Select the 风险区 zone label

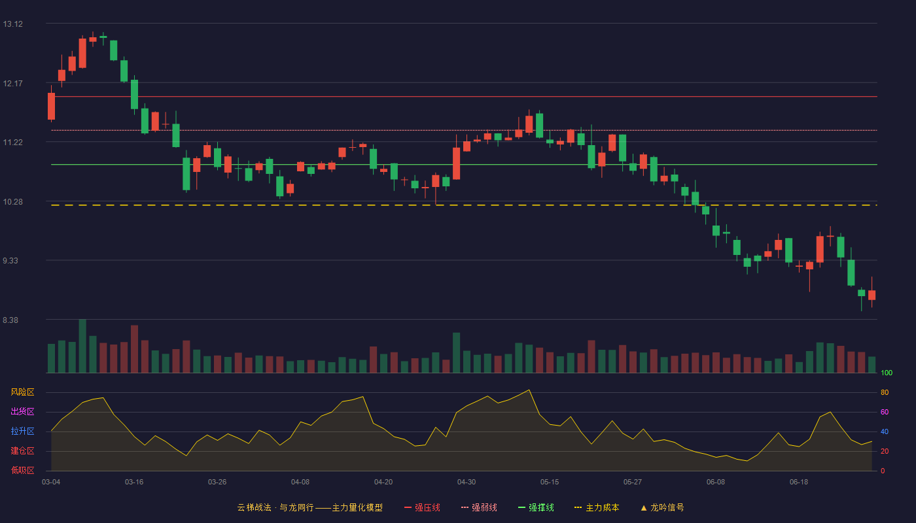(22, 392)
